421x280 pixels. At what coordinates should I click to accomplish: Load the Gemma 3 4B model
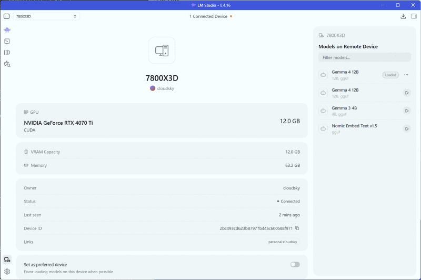(x=407, y=111)
